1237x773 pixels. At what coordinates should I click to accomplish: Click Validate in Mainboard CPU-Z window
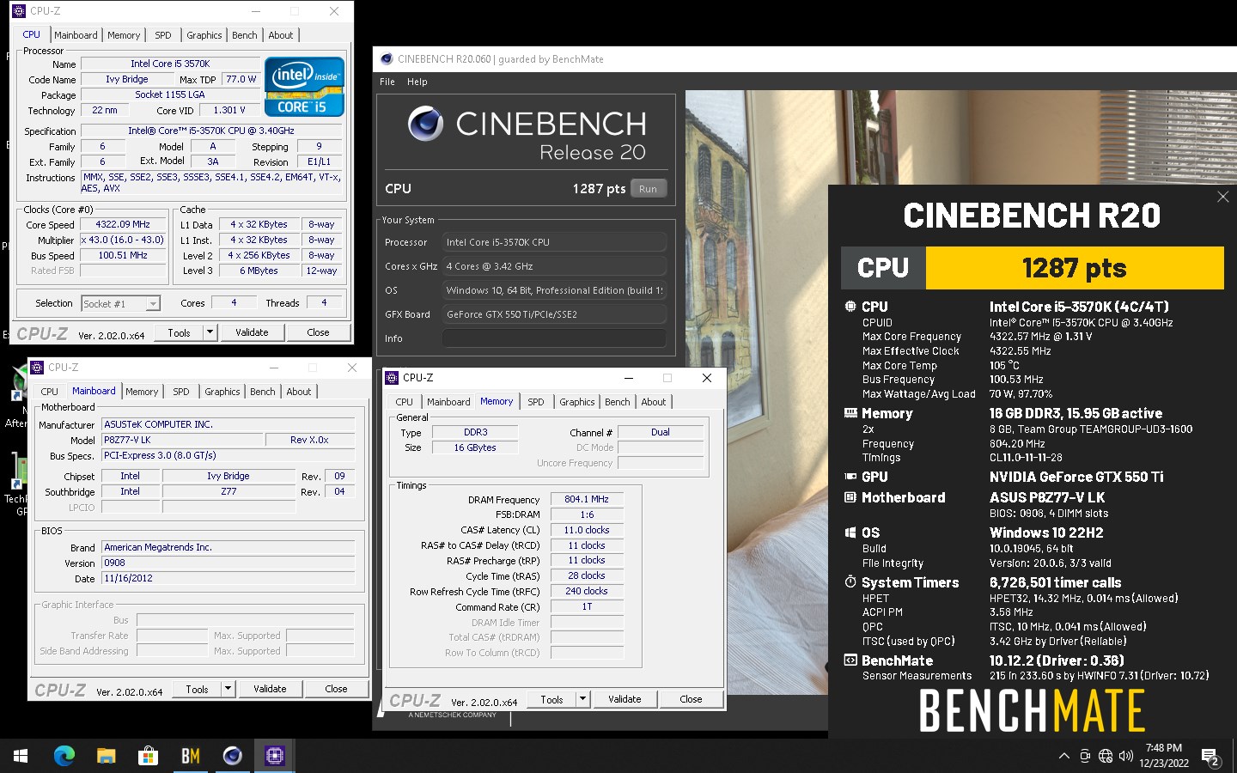(x=270, y=689)
